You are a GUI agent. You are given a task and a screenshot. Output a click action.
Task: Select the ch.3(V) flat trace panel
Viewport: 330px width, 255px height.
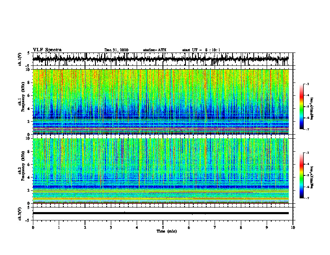pos(162,214)
